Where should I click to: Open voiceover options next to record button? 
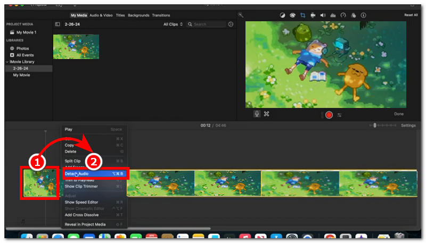pyautogui.click(x=340, y=115)
